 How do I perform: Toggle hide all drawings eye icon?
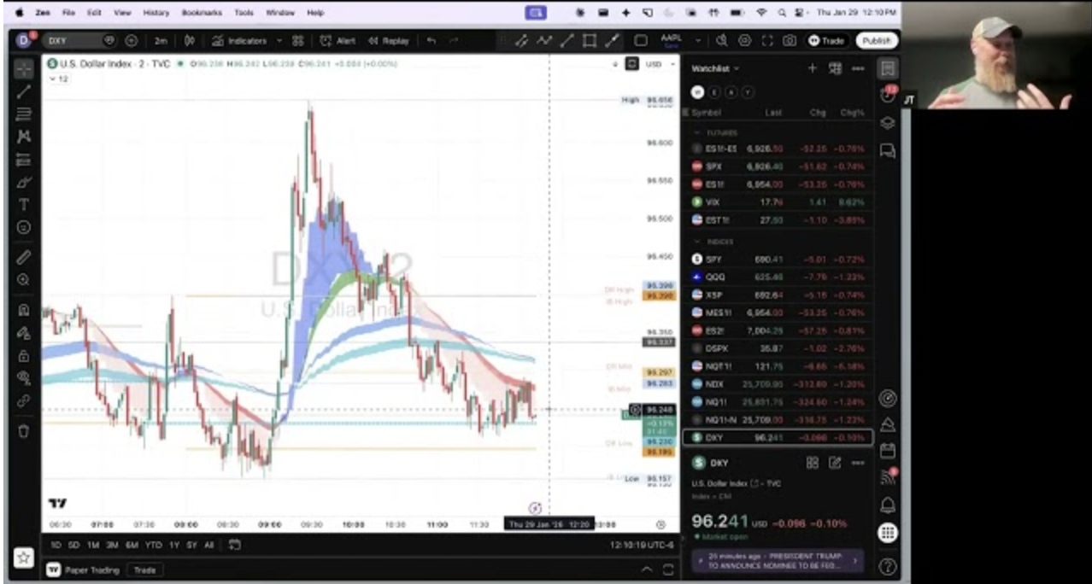pos(23,378)
